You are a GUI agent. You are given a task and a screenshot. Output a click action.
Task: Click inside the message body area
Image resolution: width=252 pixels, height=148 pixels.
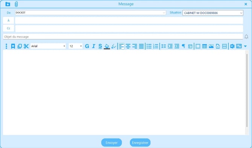pos(124,92)
